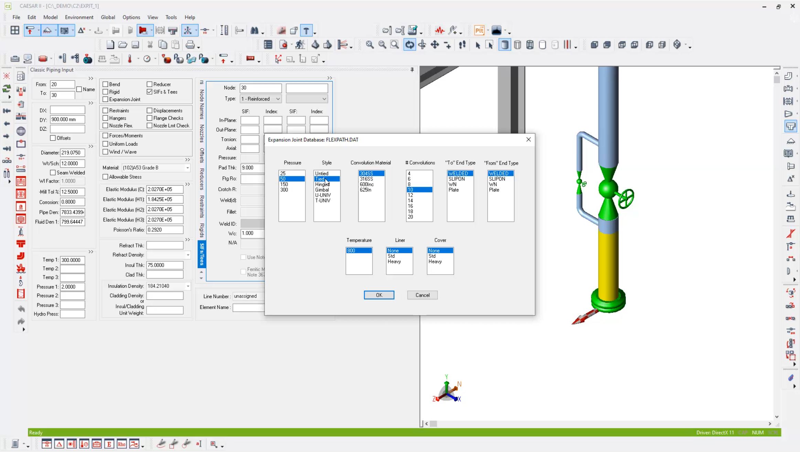Viewport: 800px width, 452px height.
Task: Uncheck the SIFs & Tees checkbox
Action: pyautogui.click(x=150, y=92)
